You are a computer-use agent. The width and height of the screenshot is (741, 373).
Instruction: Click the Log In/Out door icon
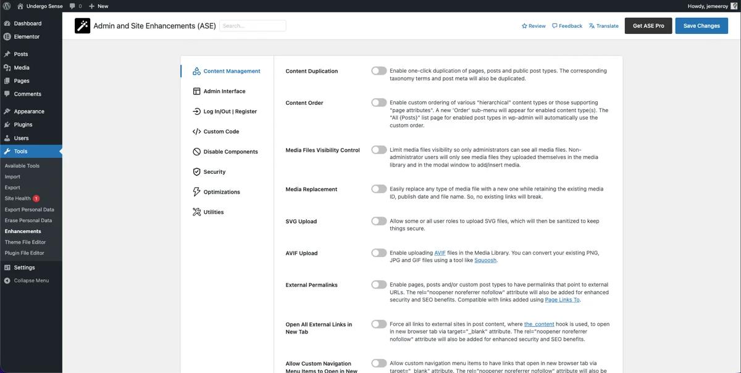[196, 112]
